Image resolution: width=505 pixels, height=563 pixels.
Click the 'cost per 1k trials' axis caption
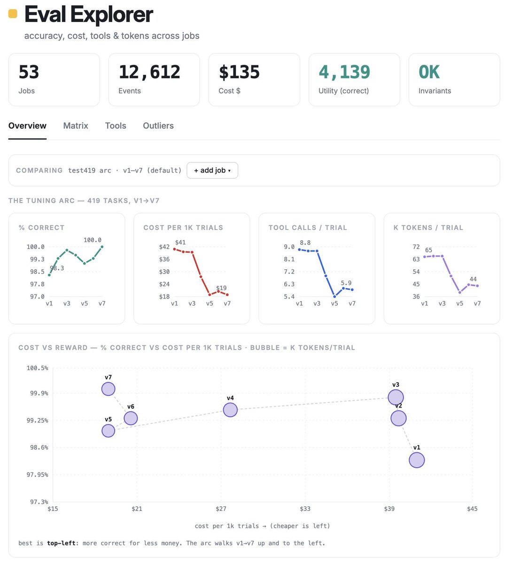(x=262, y=526)
